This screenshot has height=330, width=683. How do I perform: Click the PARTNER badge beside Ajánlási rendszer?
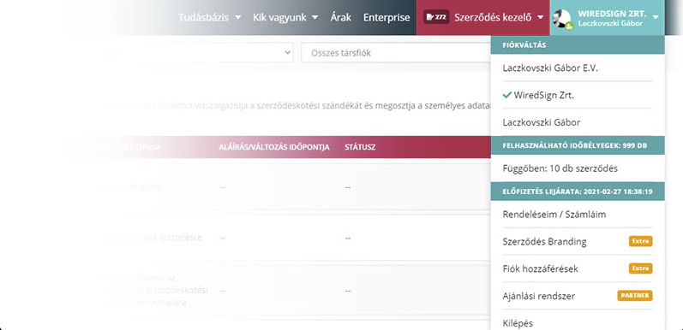pos(635,296)
